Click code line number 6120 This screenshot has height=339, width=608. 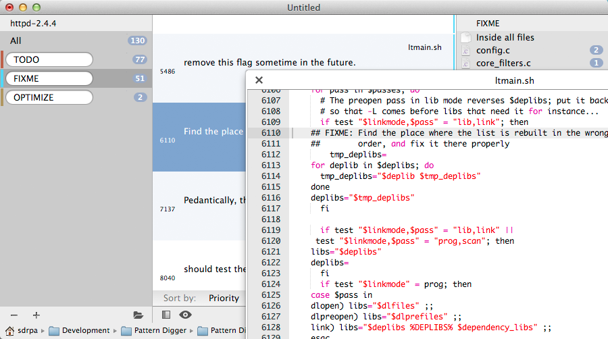(x=271, y=241)
